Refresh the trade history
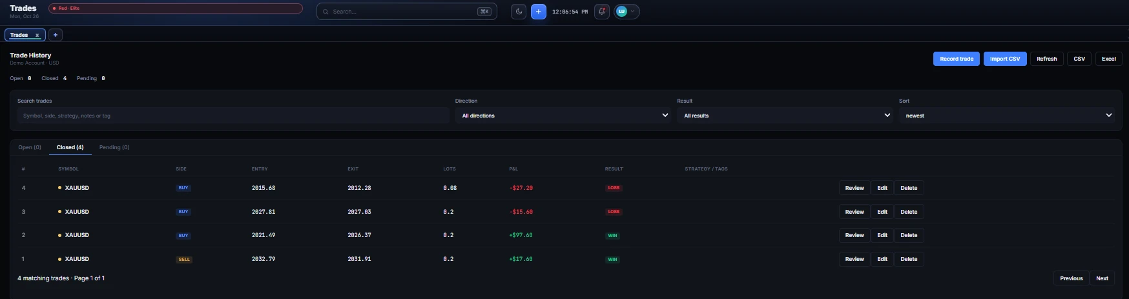The width and height of the screenshot is (1129, 299). pyautogui.click(x=1046, y=59)
